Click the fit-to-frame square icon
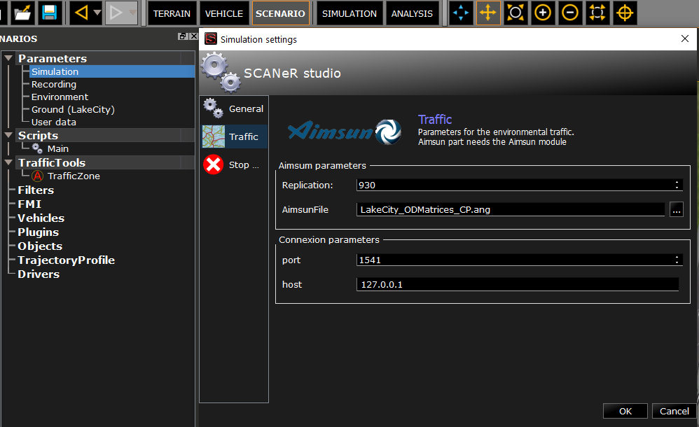Image resolution: width=699 pixels, height=427 pixels. click(x=597, y=13)
